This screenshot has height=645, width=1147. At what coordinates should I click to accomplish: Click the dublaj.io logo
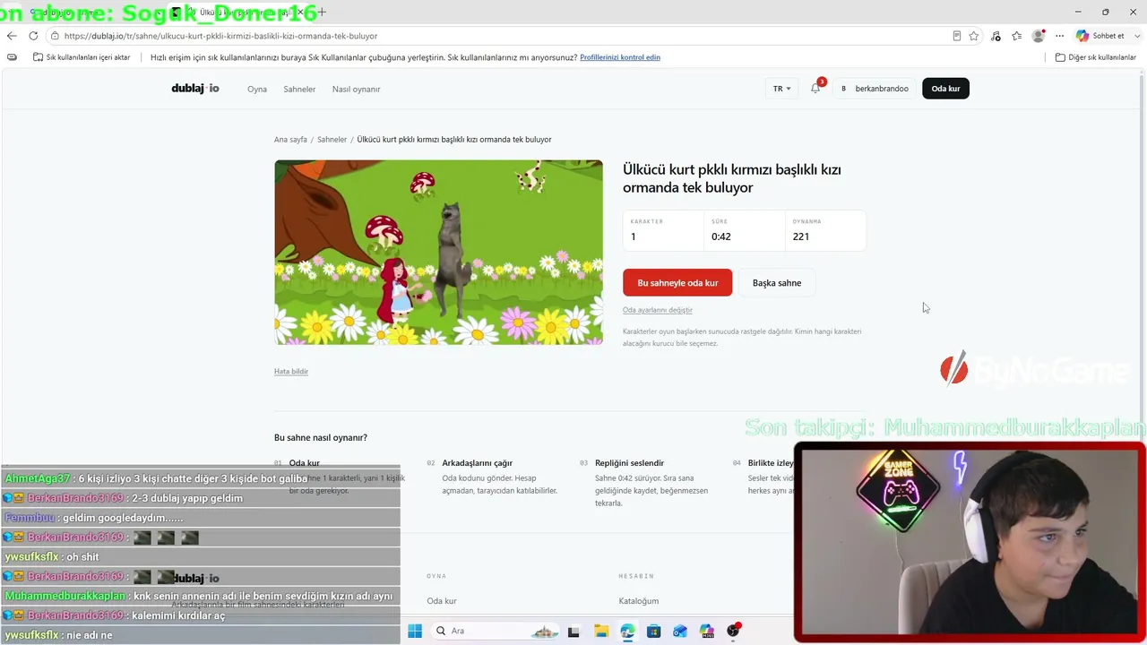coord(195,89)
